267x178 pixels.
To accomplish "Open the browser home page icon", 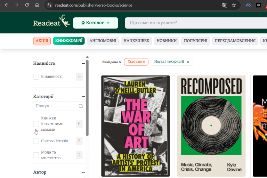I will point(37,5).
